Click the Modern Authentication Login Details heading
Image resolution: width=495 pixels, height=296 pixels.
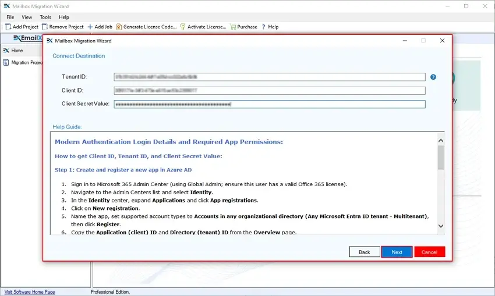[x=168, y=142]
